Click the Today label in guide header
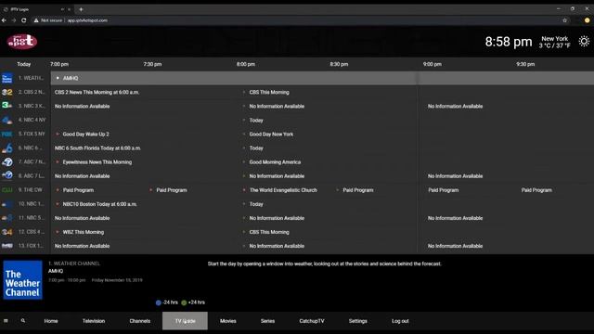 point(24,64)
